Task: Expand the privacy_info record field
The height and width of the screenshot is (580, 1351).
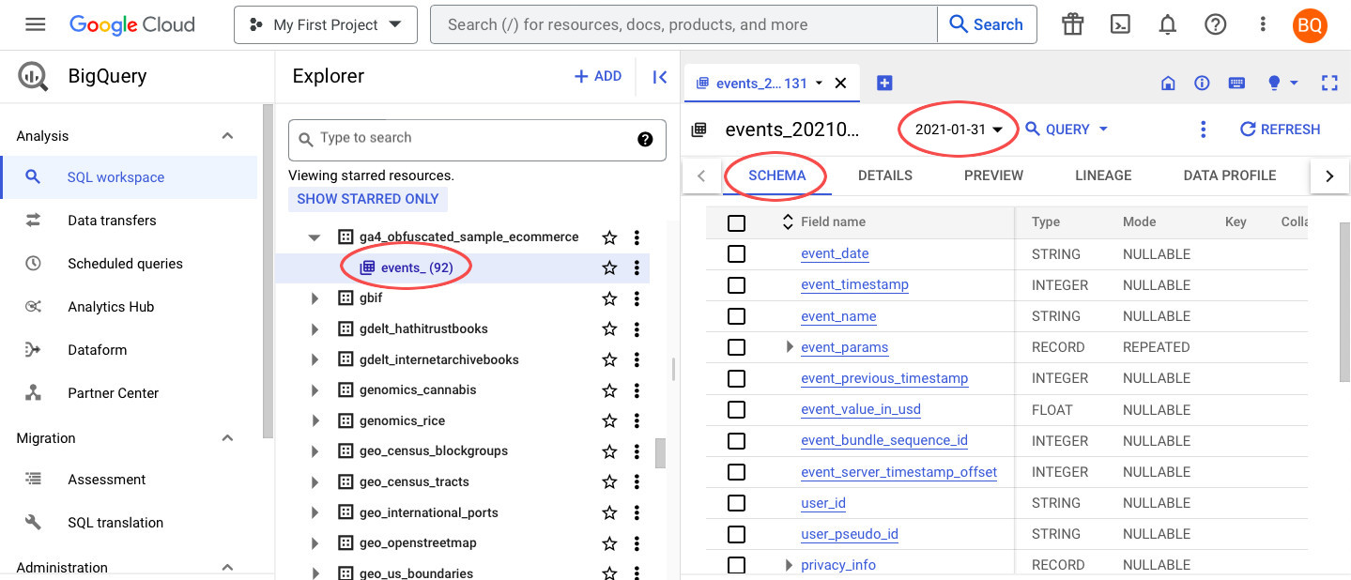Action: [x=790, y=565]
